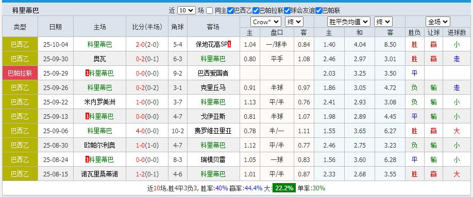This screenshot has width=473, height=197.
Task: Uncheck the 巴西乙 league filter
Action: tap(230, 10)
